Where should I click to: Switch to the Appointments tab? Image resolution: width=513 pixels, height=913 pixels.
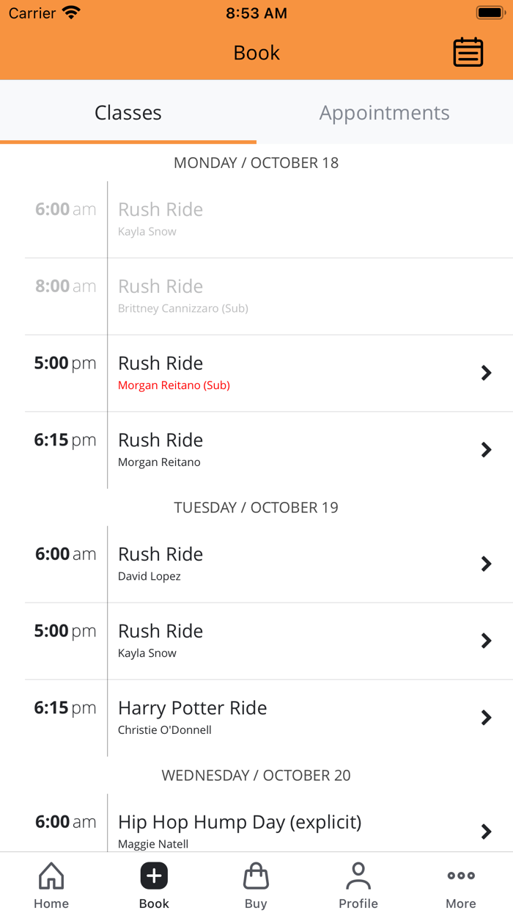pyautogui.click(x=384, y=113)
